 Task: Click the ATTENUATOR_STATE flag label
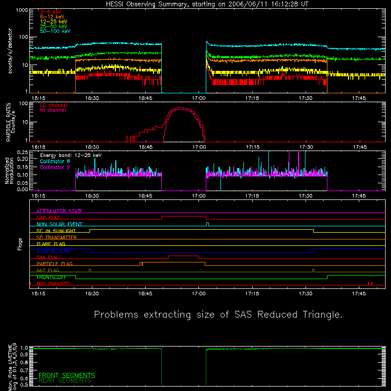pyautogui.click(x=59, y=211)
